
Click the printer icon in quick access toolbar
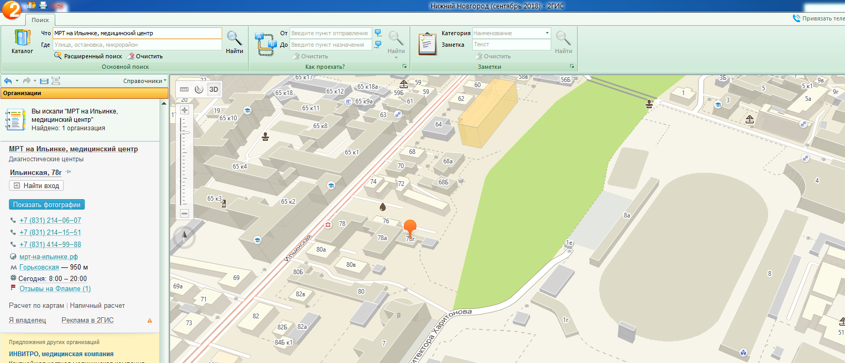43,5
